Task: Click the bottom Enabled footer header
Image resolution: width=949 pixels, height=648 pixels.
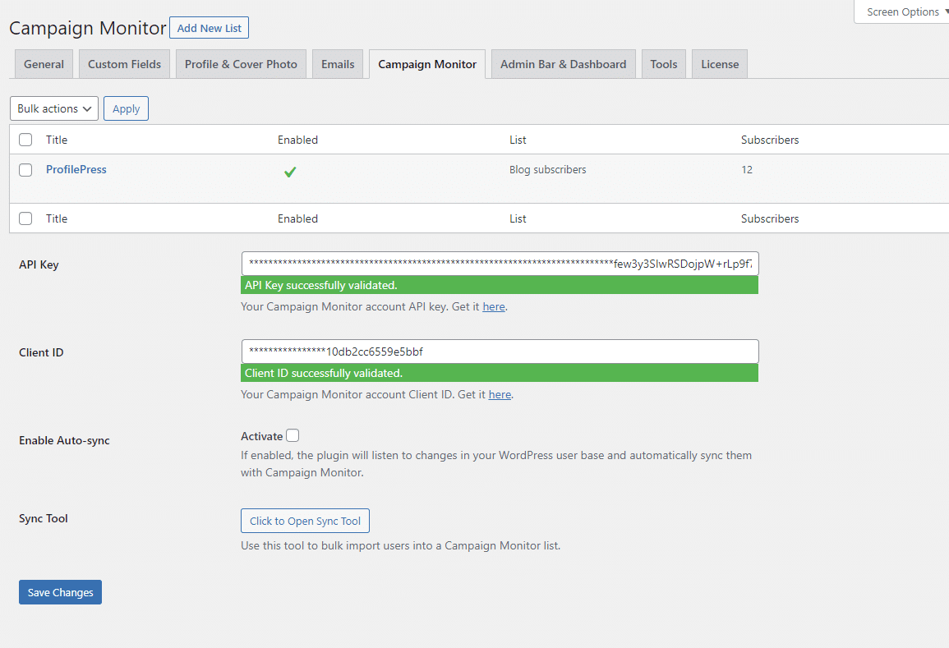Action: coord(297,218)
